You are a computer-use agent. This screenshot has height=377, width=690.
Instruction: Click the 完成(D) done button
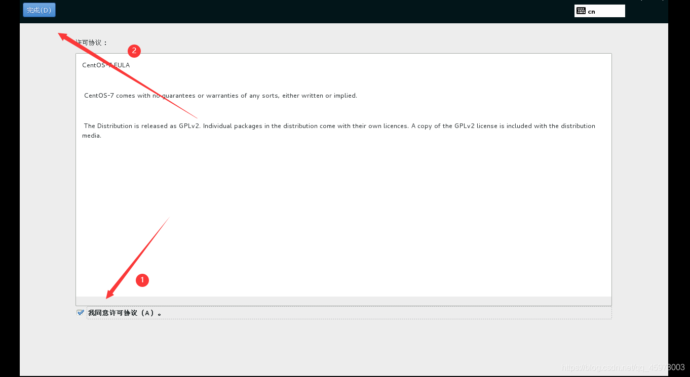(x=39, y=10)
